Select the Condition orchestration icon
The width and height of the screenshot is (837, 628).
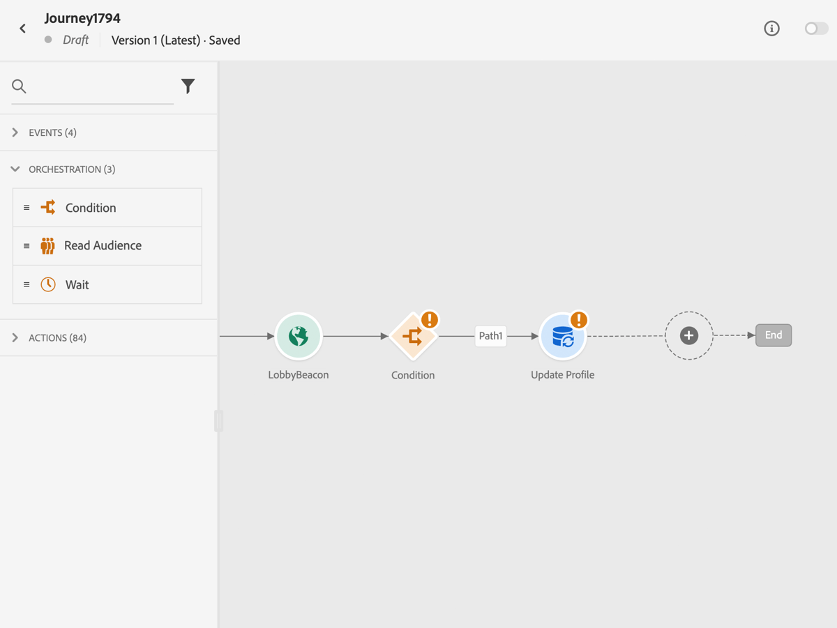(48, 207)
